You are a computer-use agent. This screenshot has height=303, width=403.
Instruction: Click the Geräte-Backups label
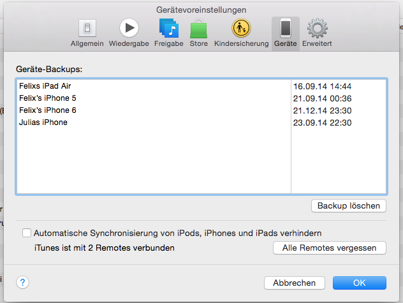pyautogui.click(x=49, y=69)
